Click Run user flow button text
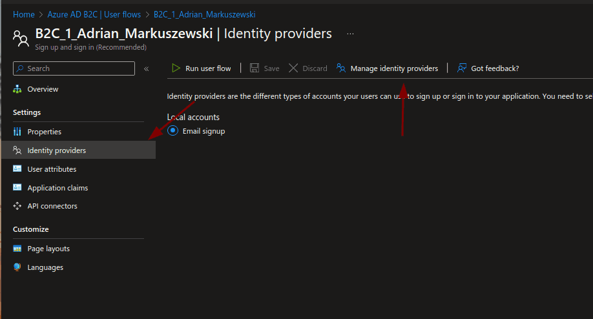593x319 pixels. pos(208,68)
